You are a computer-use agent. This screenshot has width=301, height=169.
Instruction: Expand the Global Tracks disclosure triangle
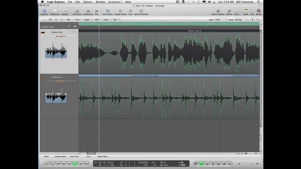[41, 27]
